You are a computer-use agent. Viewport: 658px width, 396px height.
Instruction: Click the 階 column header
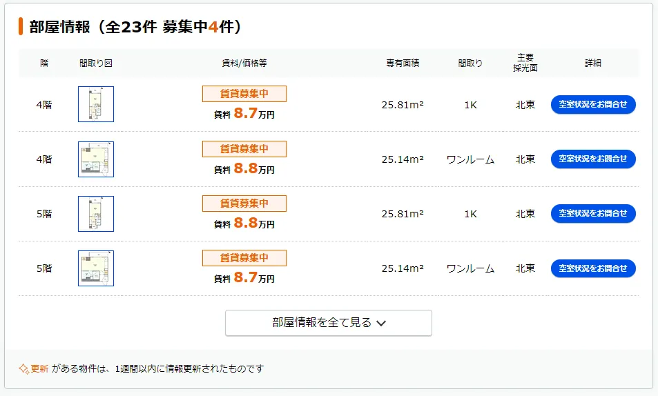tap(44, 63)
